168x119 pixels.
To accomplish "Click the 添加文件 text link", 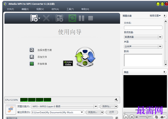I will coord(42,57).
